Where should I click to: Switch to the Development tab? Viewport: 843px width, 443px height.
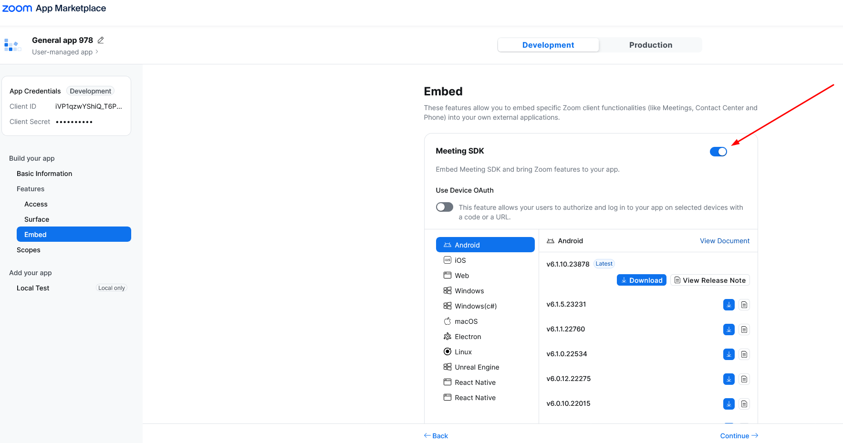(548, 45)
